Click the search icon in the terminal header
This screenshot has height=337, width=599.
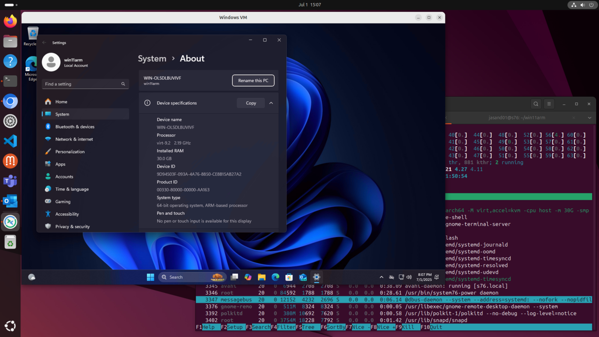[536, 103]
